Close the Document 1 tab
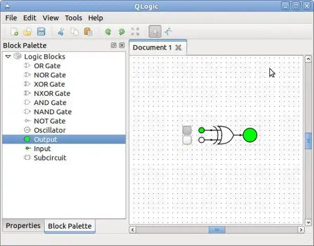The height and width of the screenshot is (246, 314). pyautogui.click(x=178, y=48)
